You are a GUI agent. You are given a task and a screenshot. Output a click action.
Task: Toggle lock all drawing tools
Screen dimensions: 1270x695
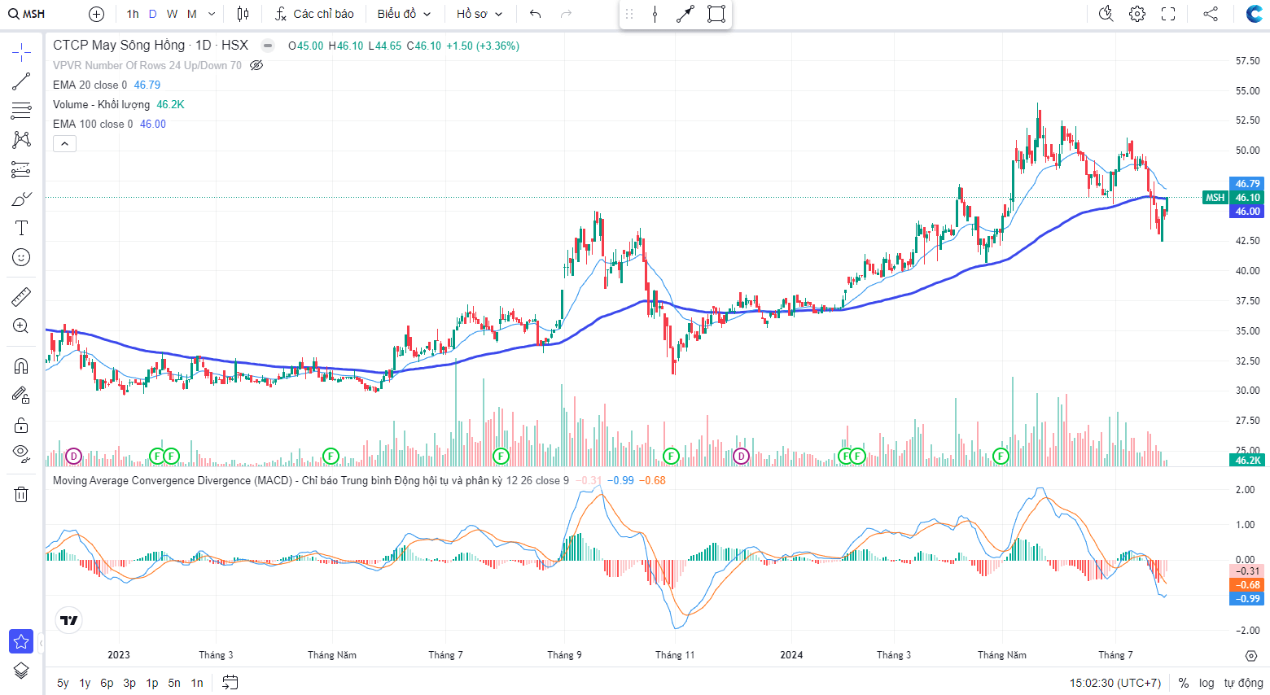tap(21, 425)
